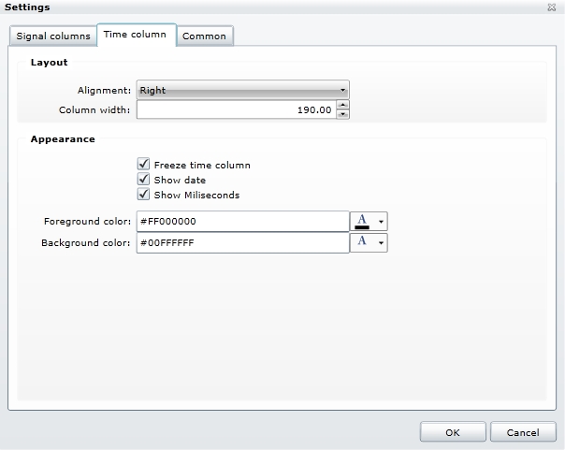Close the Settings dialog with the X icon

(x=552, y=7)
